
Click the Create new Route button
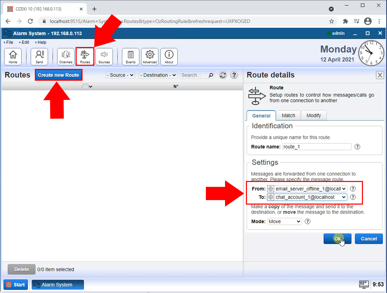(59, 74)
